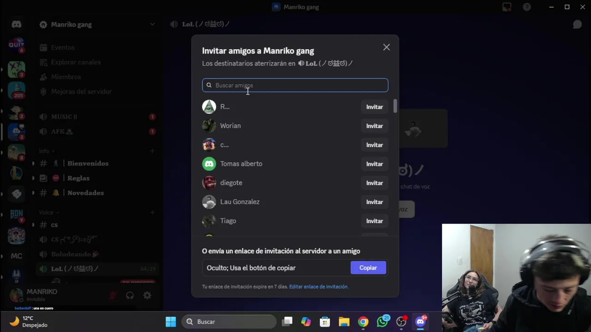
Task: Open Discord home direct messages icon
Action: pos(17,24)
